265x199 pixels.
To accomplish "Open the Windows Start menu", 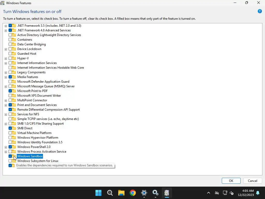I will [x=98, y=193].
